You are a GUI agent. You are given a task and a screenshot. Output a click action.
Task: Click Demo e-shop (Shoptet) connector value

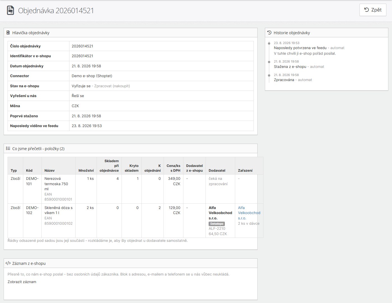click(x=92, y=76)
